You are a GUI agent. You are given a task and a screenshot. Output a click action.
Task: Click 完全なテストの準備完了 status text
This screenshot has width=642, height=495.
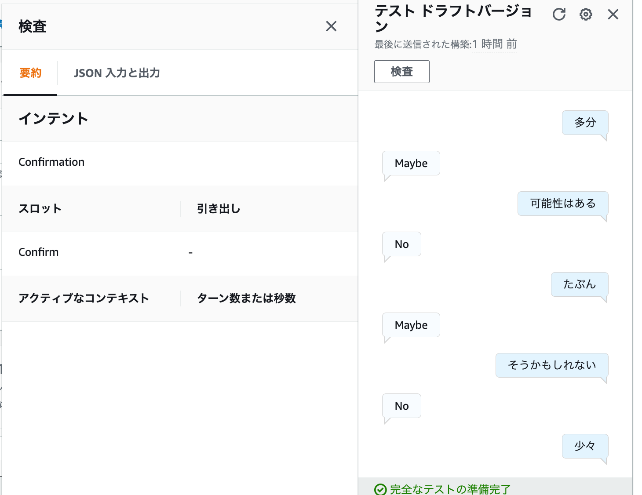pos(450,489)
